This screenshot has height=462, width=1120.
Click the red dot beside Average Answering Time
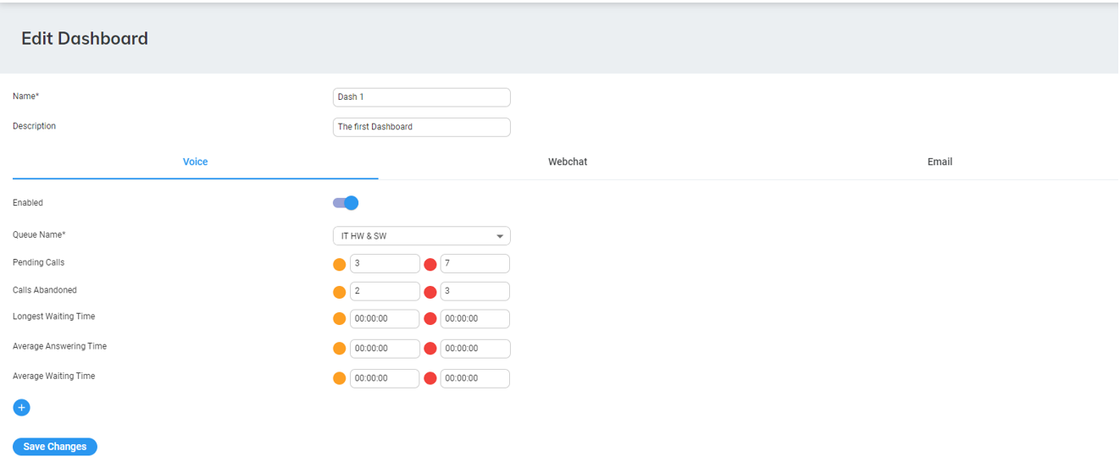point(430,349)
